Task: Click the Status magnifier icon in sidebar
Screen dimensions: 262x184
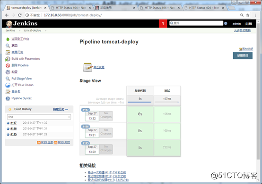Action: point(8,46)
